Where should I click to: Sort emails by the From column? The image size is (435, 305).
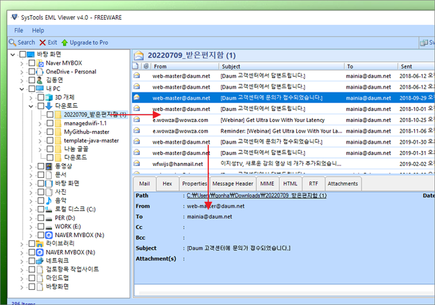185,66
